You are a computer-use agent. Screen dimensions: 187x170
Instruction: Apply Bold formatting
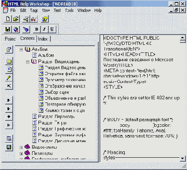[37, 29]
